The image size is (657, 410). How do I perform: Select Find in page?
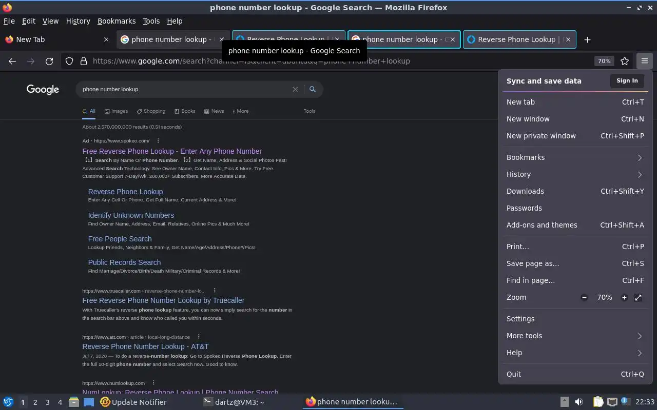point(575,280)
